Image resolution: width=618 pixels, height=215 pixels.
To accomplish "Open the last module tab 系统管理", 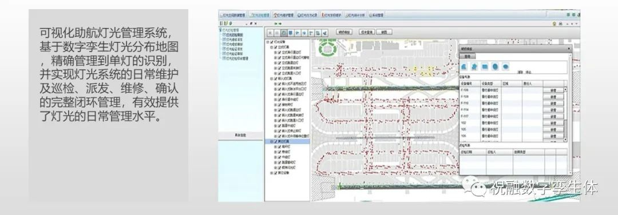I will pyautogui.click(x=377, y=15).
